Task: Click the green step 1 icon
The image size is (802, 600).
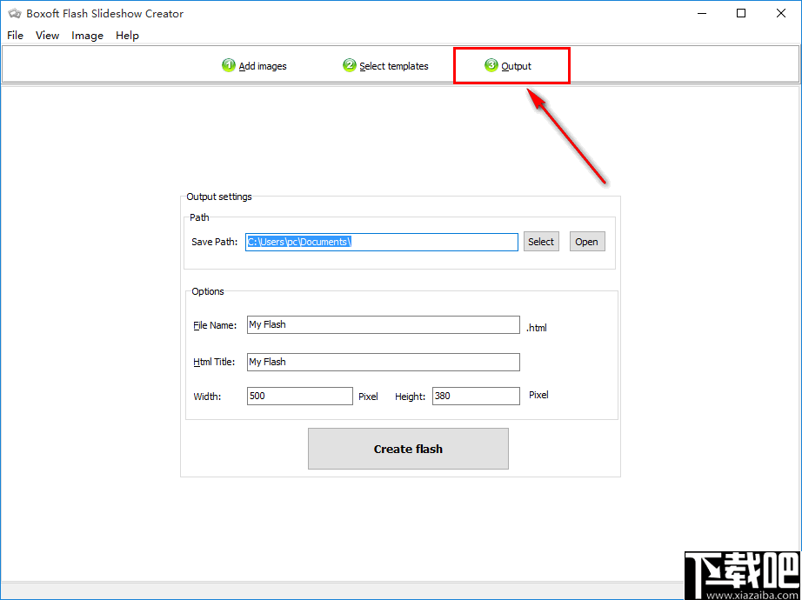Action: click(229, 65)
